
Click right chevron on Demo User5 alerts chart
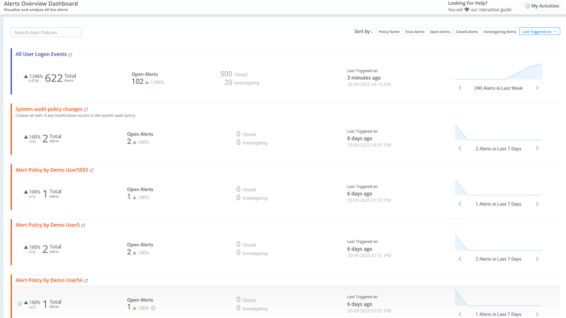(x=537, y=259)
